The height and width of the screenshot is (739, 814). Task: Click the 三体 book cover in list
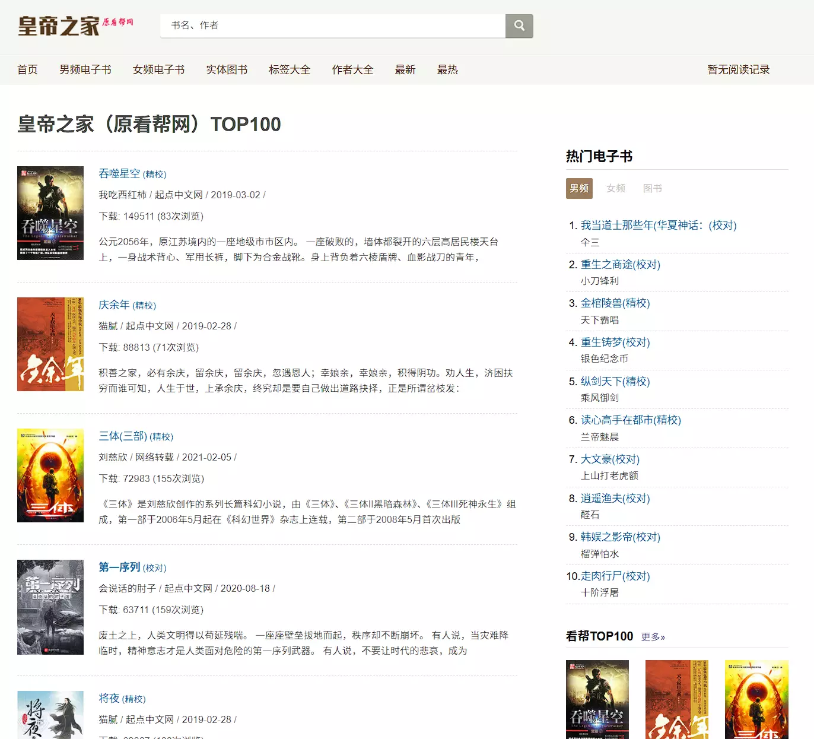(x=50, y=475)
